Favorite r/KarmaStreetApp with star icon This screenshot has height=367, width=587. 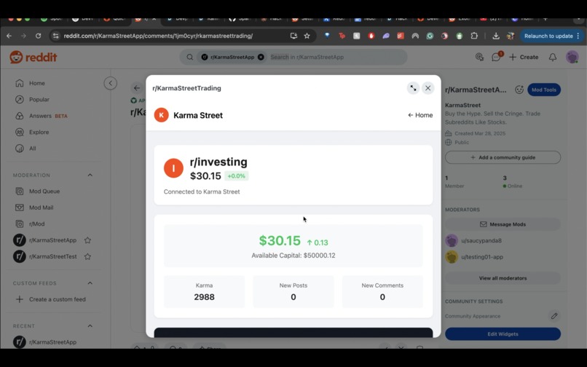(87, 240)
